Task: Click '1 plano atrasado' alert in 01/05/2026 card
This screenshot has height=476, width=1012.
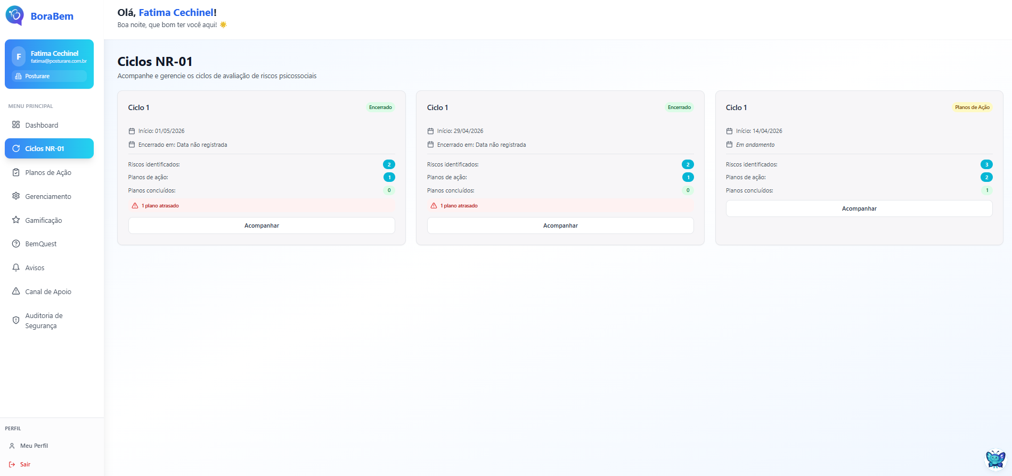Action: coord(262,206)
